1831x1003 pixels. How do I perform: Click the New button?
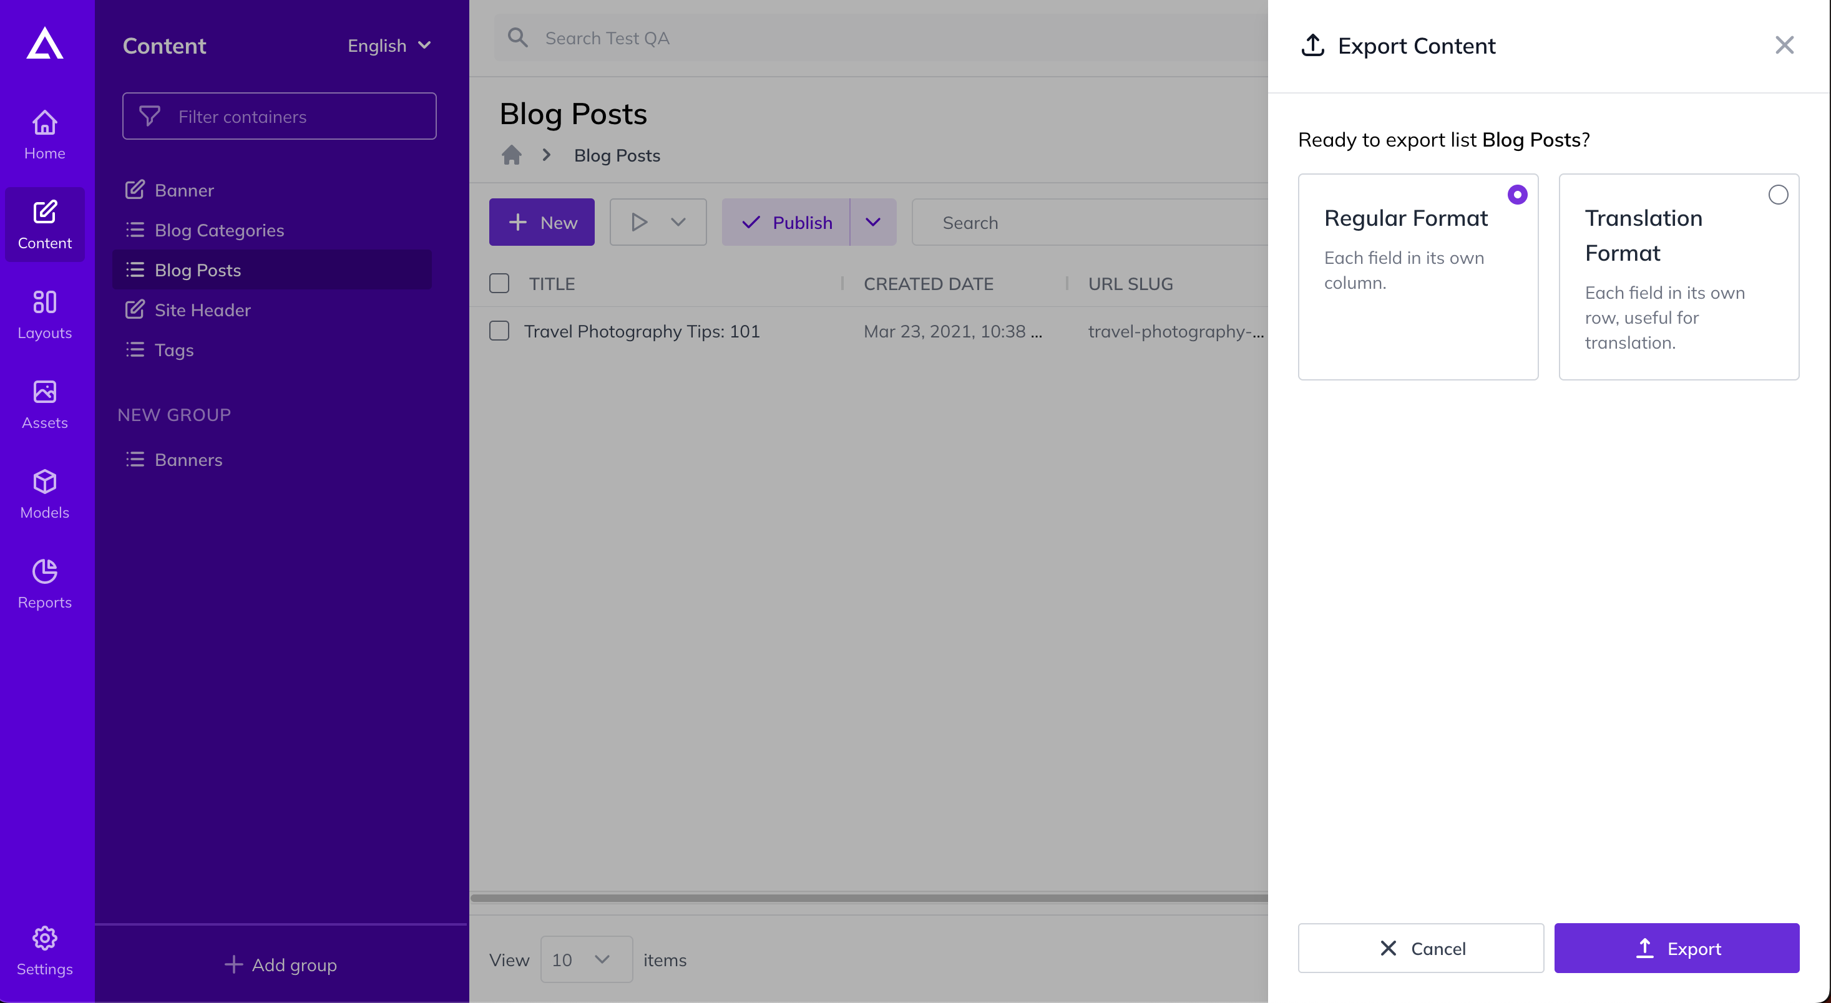point(542,222)
